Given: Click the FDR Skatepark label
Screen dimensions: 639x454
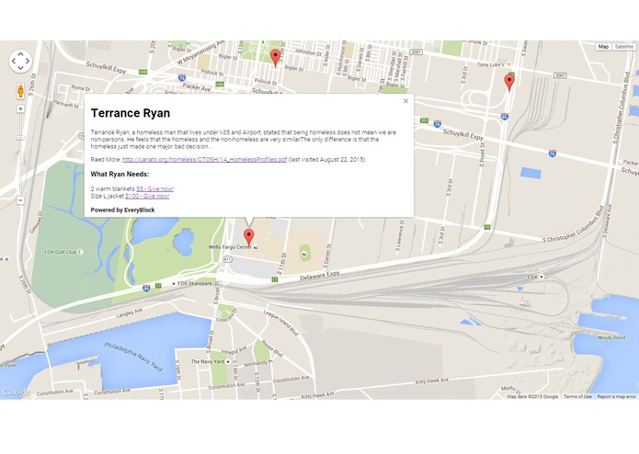Looking at the screenshot, I should 195,283.
